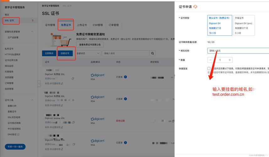
Task: Tick the 快捷签发 checkbox
Action: 209,68
